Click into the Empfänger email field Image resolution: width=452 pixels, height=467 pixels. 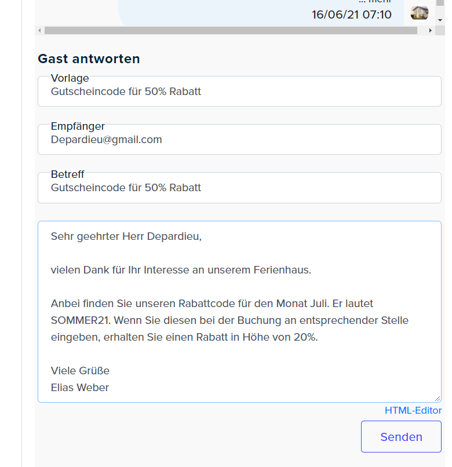(239, 140)
